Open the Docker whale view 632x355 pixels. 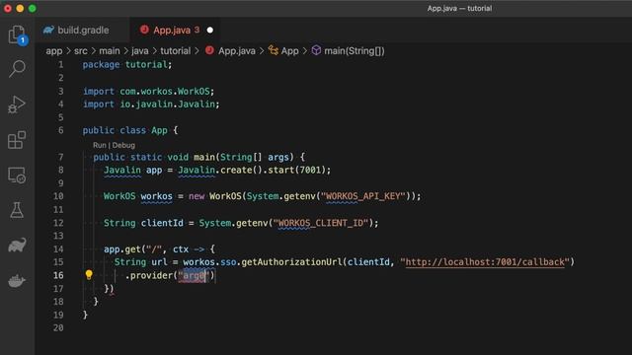tap(17, 280)
